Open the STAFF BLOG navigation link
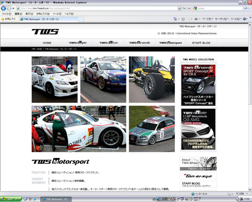 pos(201,43)
